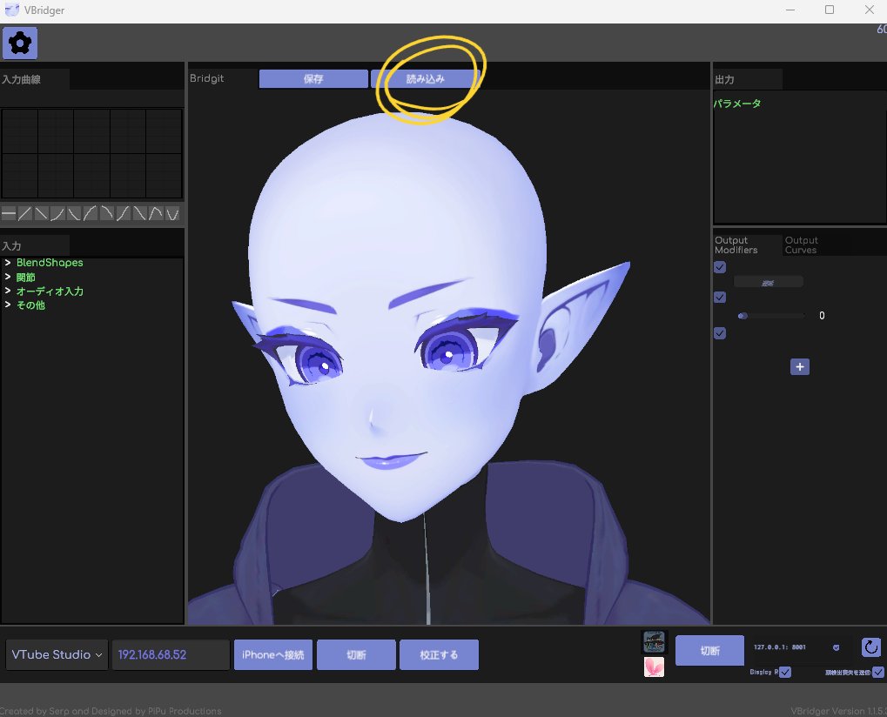The height and width of the screenshot is (717, 887).
Task: Select the V-shaped valley curve preset
Action: (172, 214)
